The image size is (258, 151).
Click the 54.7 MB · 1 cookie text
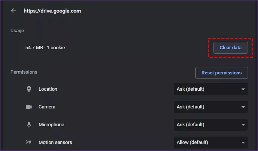point(45,48)
